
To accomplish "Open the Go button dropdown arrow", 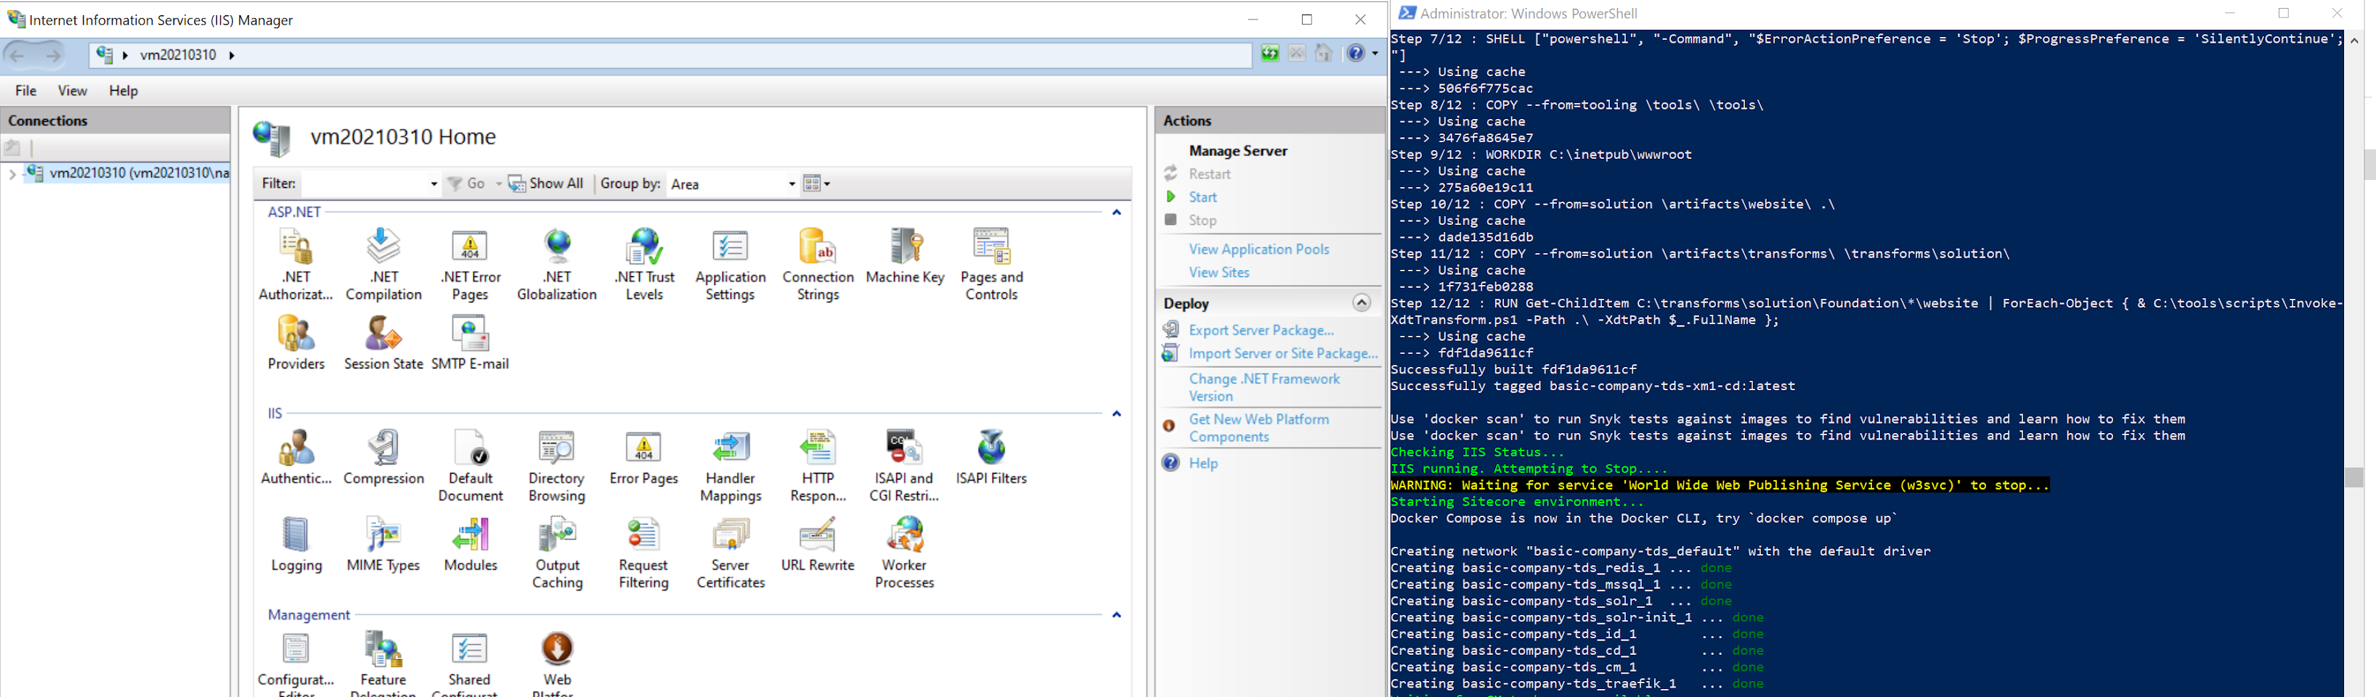I will click(x=499, y=184).
